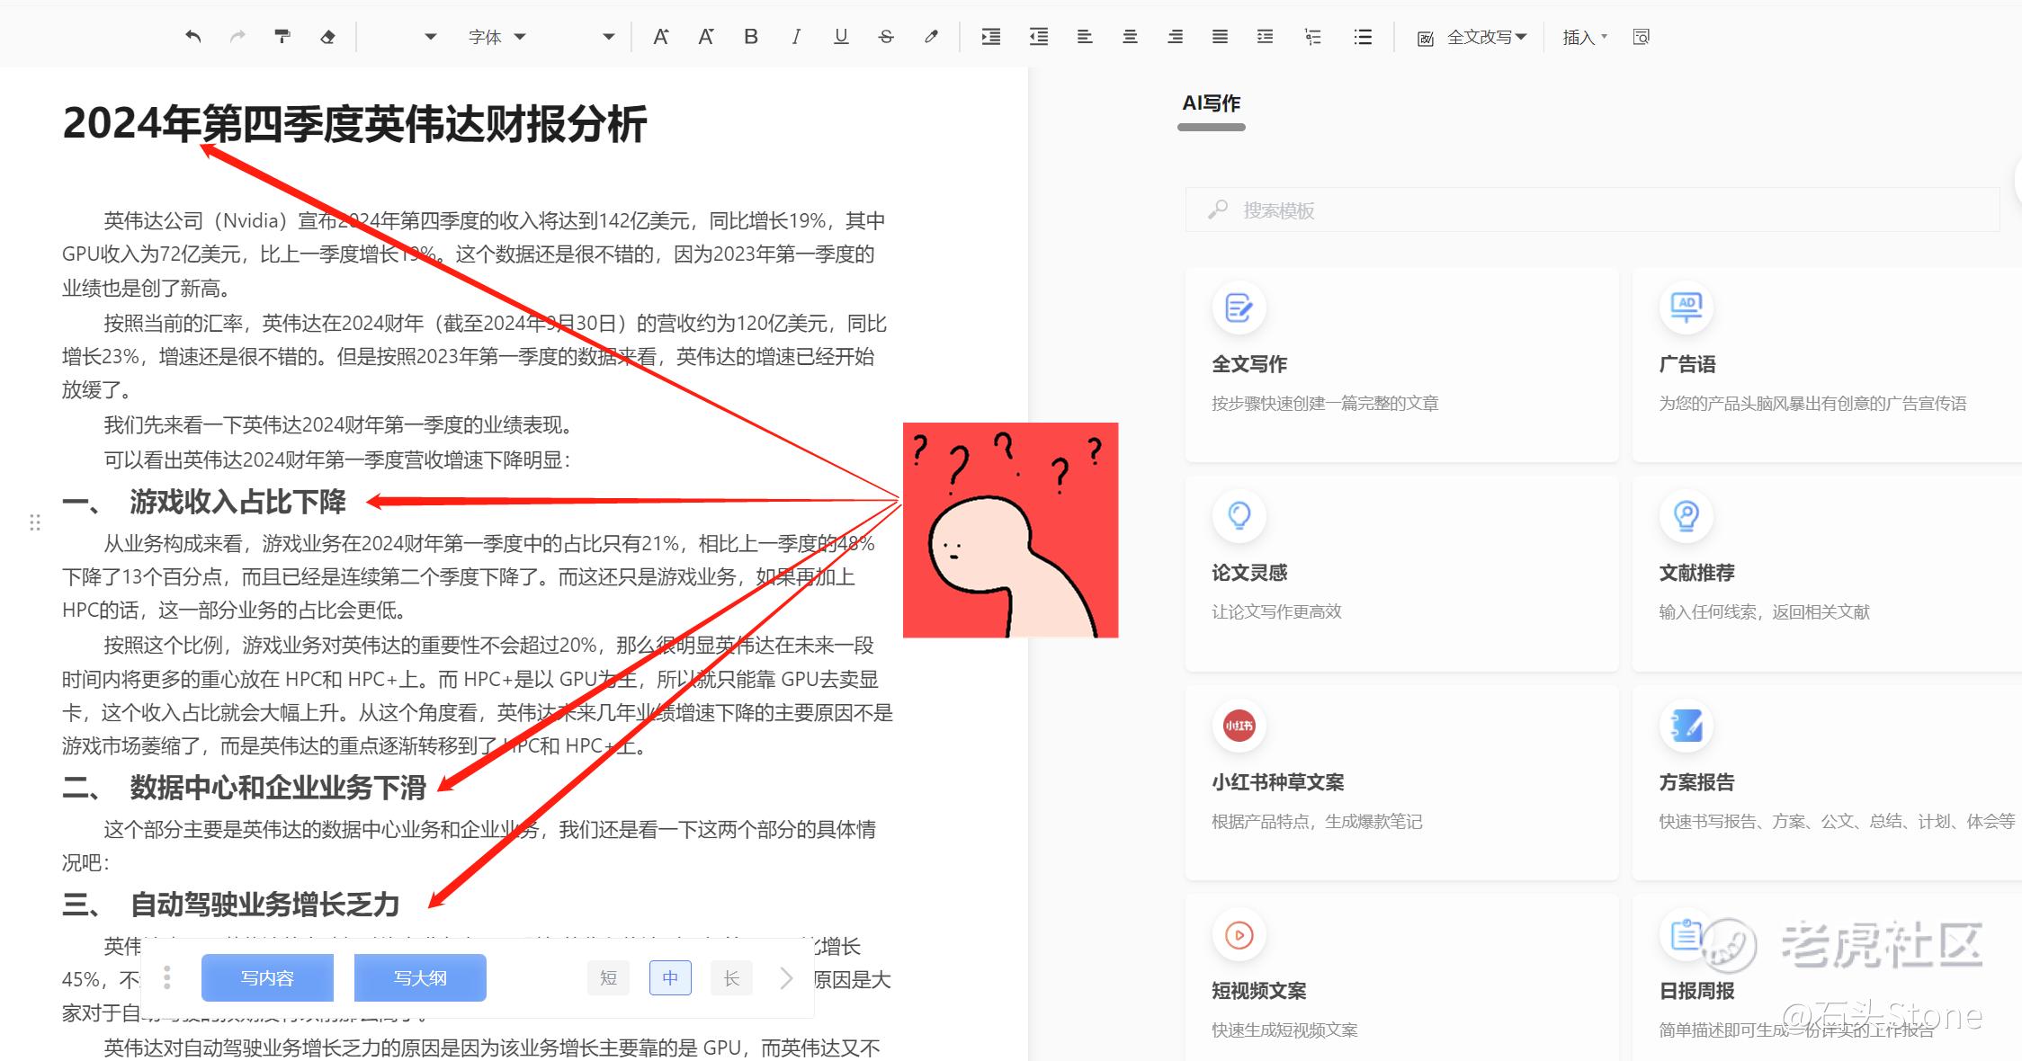Expand the 全文改写 dropdown
This screenshot has width=2022, height=1061.
(1486, 37)
